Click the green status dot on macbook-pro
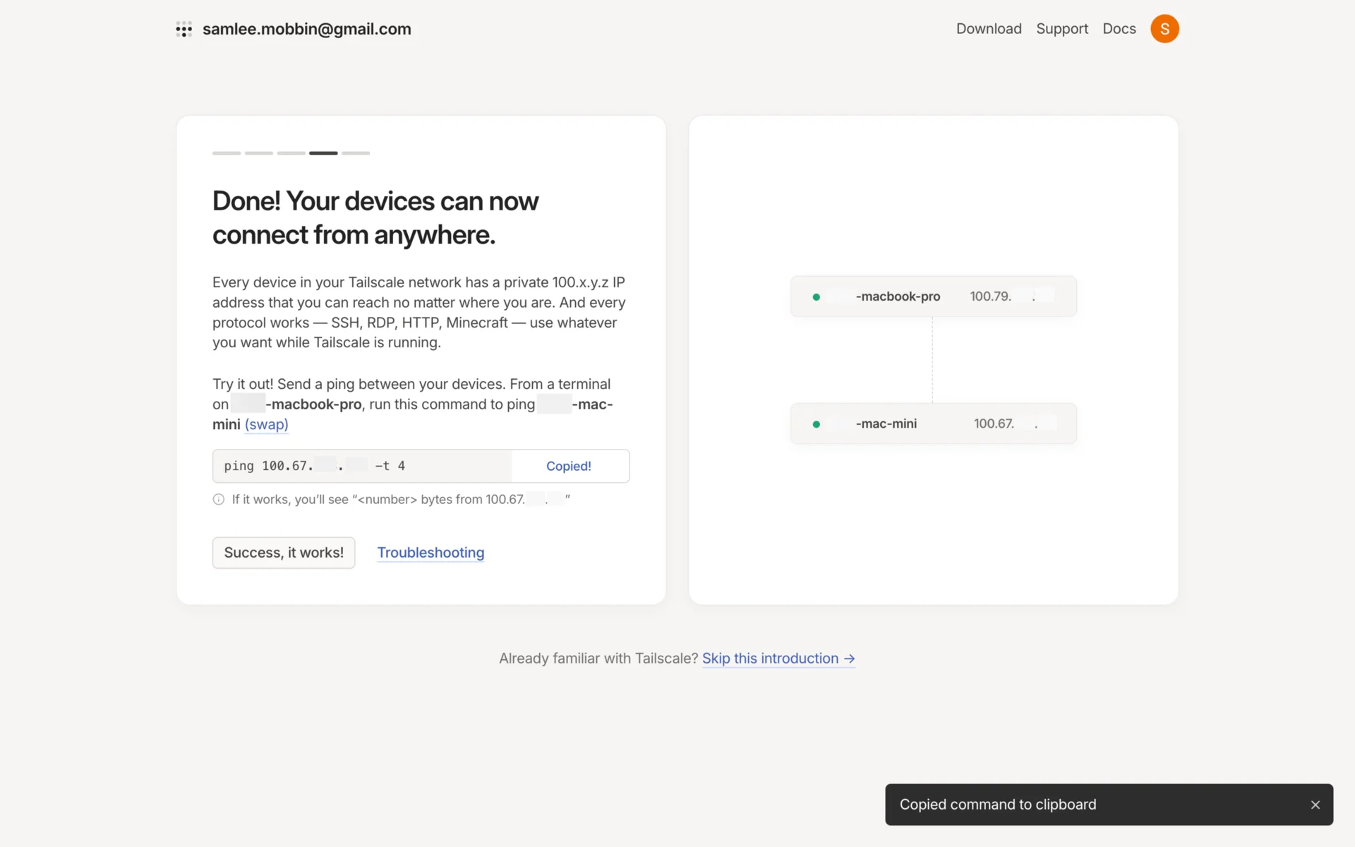 [816, 297]
